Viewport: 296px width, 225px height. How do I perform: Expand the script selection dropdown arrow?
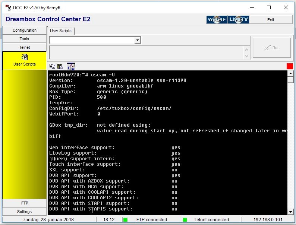click(x=138, y=40)
